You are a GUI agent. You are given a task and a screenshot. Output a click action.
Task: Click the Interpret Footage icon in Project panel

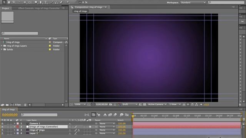pyautogui.click(x=3, y=105)
